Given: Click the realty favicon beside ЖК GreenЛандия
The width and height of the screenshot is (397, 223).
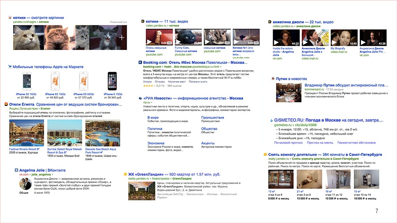Looking at the screenshot, I should pyautogui.click(x=125, y=174).
